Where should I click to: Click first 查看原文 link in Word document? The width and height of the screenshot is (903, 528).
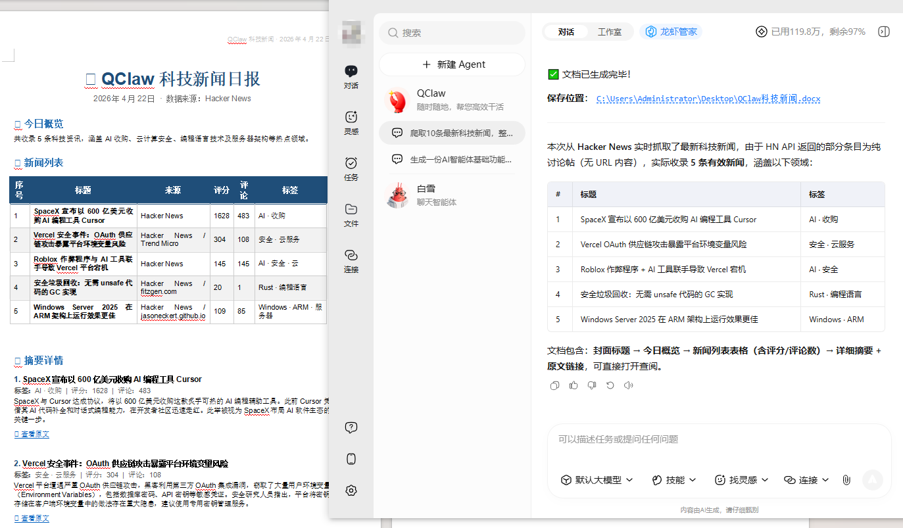(x=32, y=434)
